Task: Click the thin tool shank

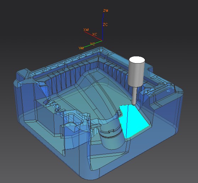Action: [x=134, y=95]
